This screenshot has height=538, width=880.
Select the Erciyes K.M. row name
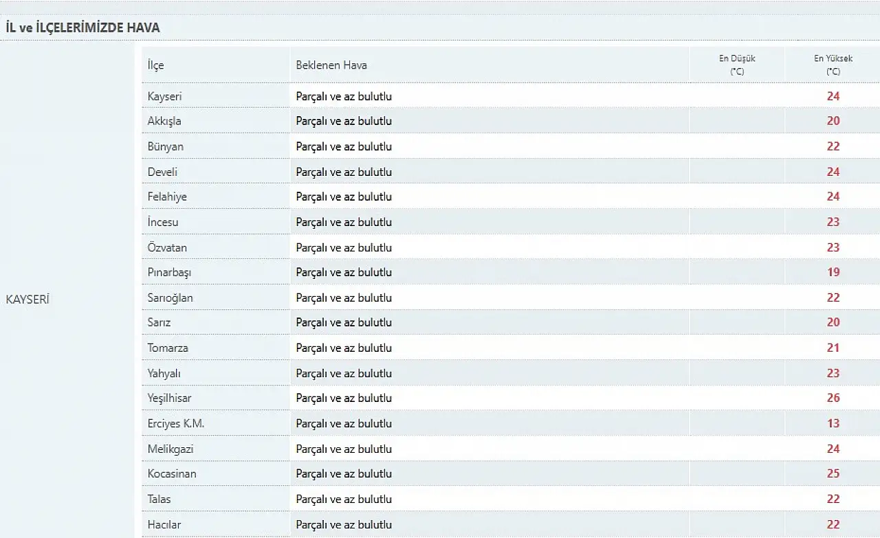[x=176, y=423]
